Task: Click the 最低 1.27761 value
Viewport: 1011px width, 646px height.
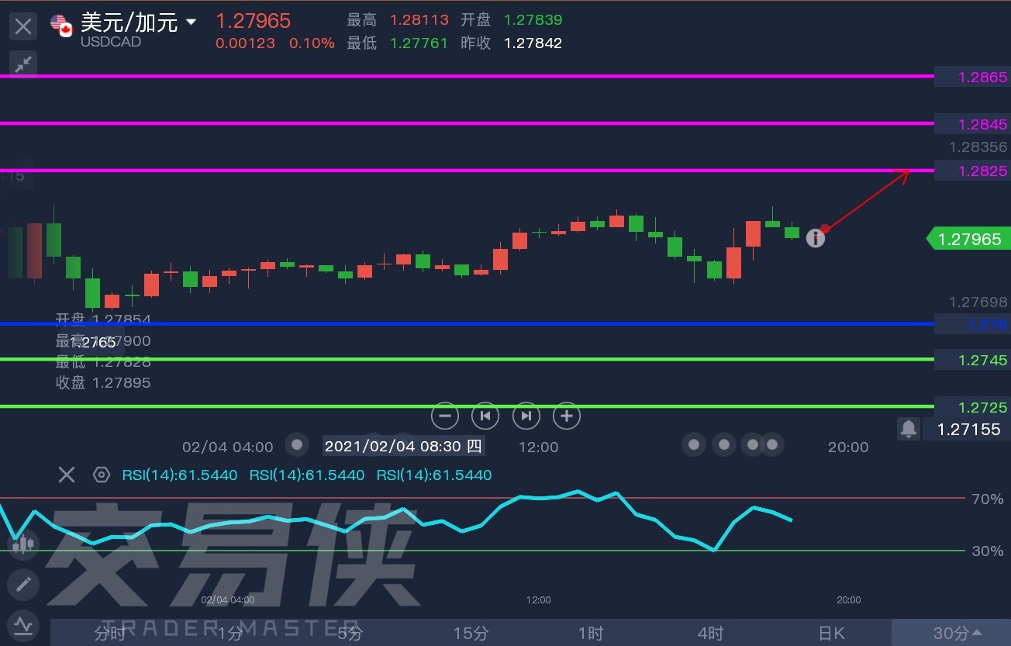Action: coord(418,43)
